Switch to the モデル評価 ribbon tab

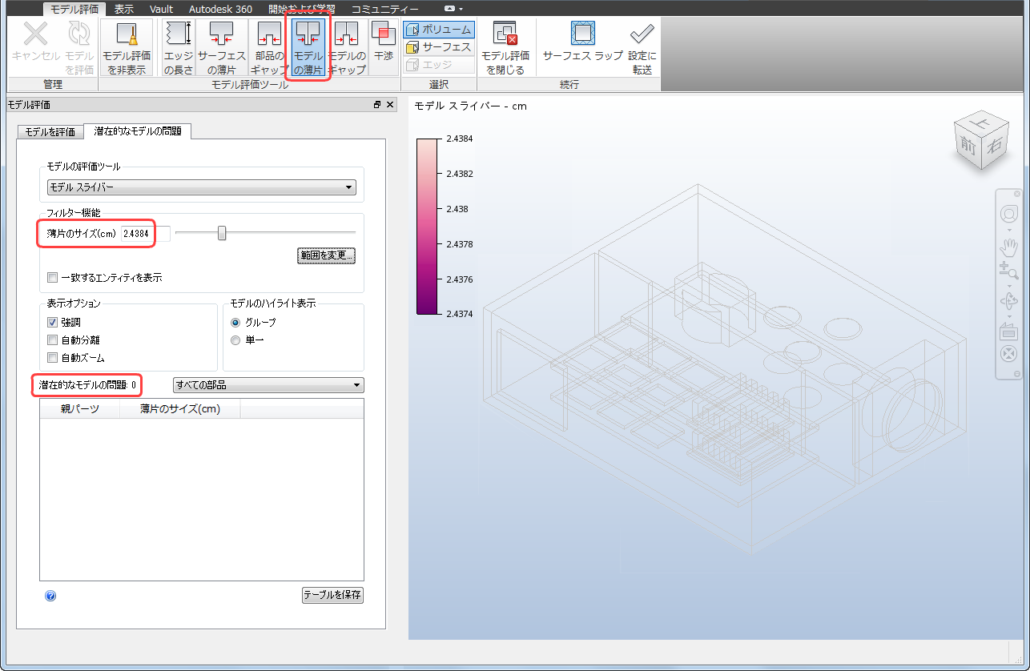(x=74, y=9)
